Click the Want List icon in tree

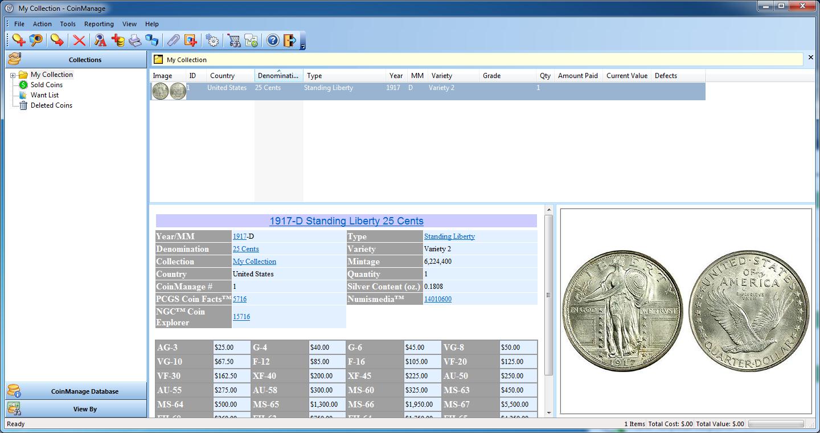(23, 95)
